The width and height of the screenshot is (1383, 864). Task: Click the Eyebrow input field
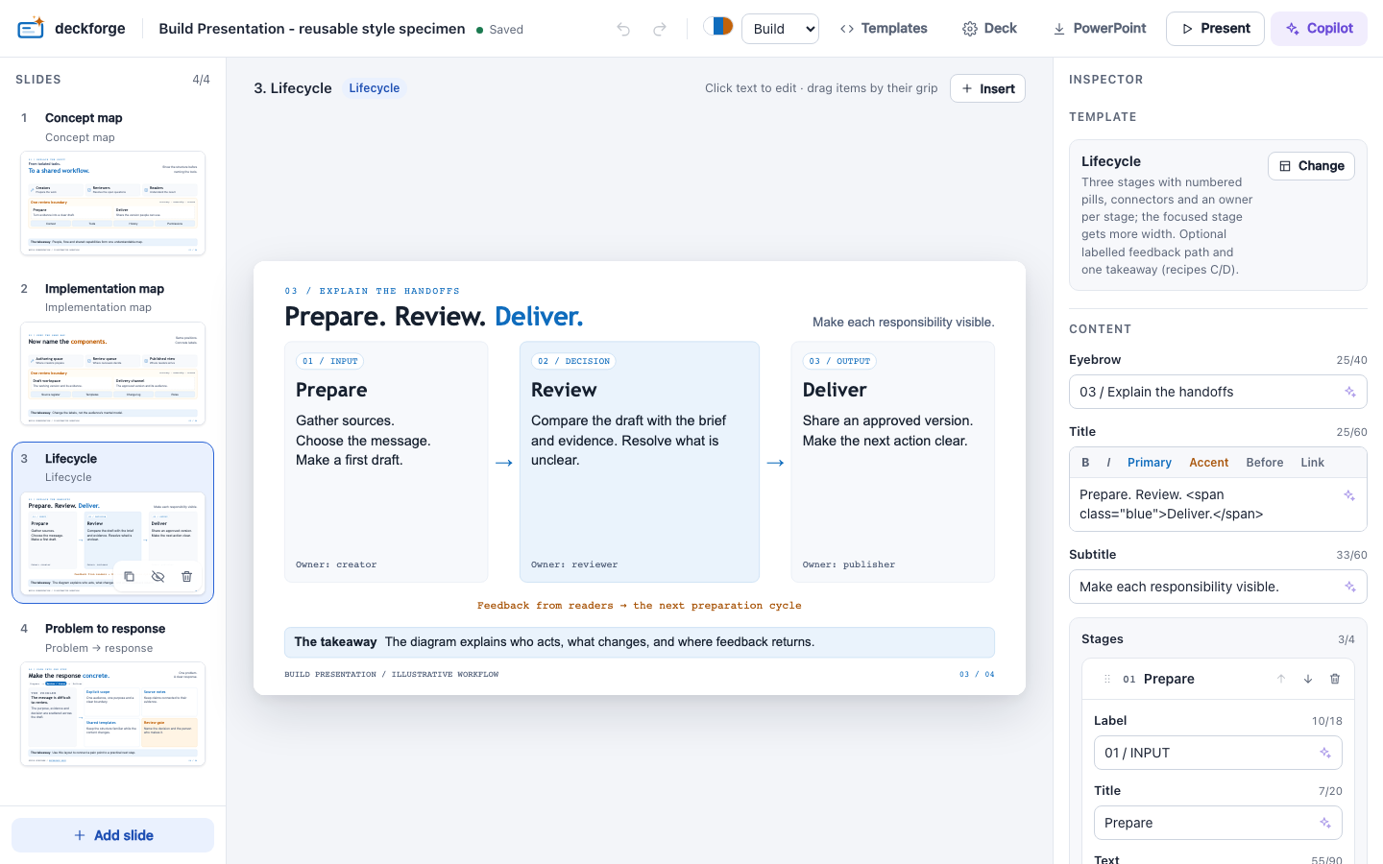(x=1218, y=392)
